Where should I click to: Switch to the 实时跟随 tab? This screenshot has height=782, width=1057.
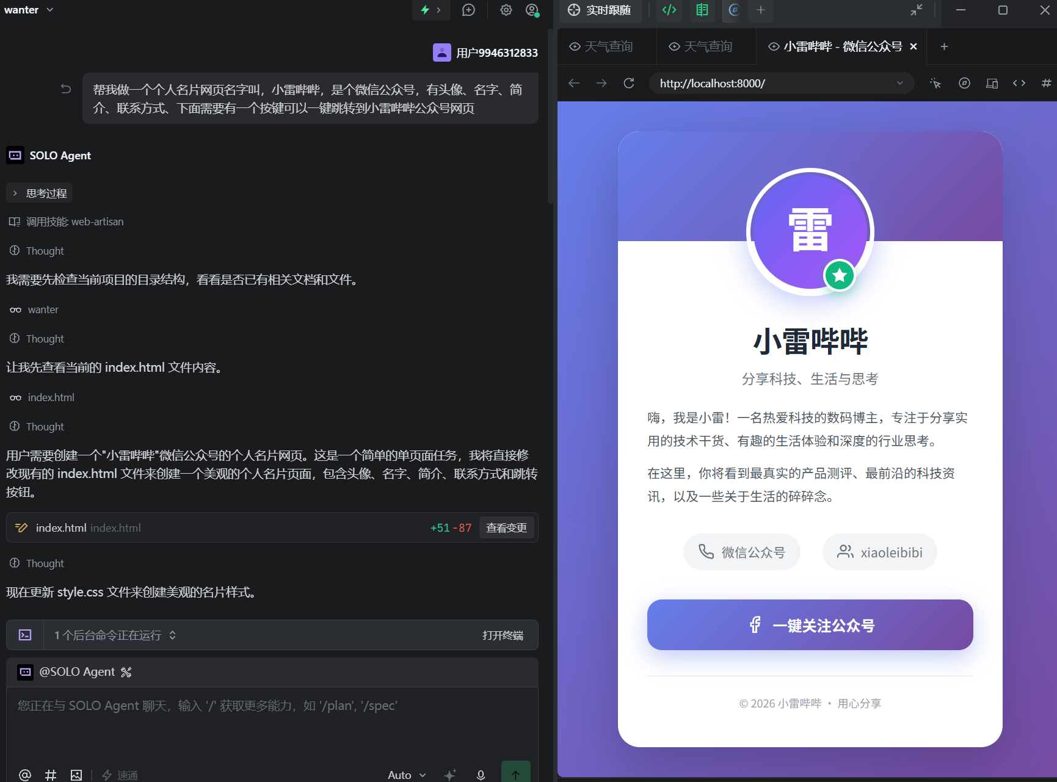(x=600, y=10)
